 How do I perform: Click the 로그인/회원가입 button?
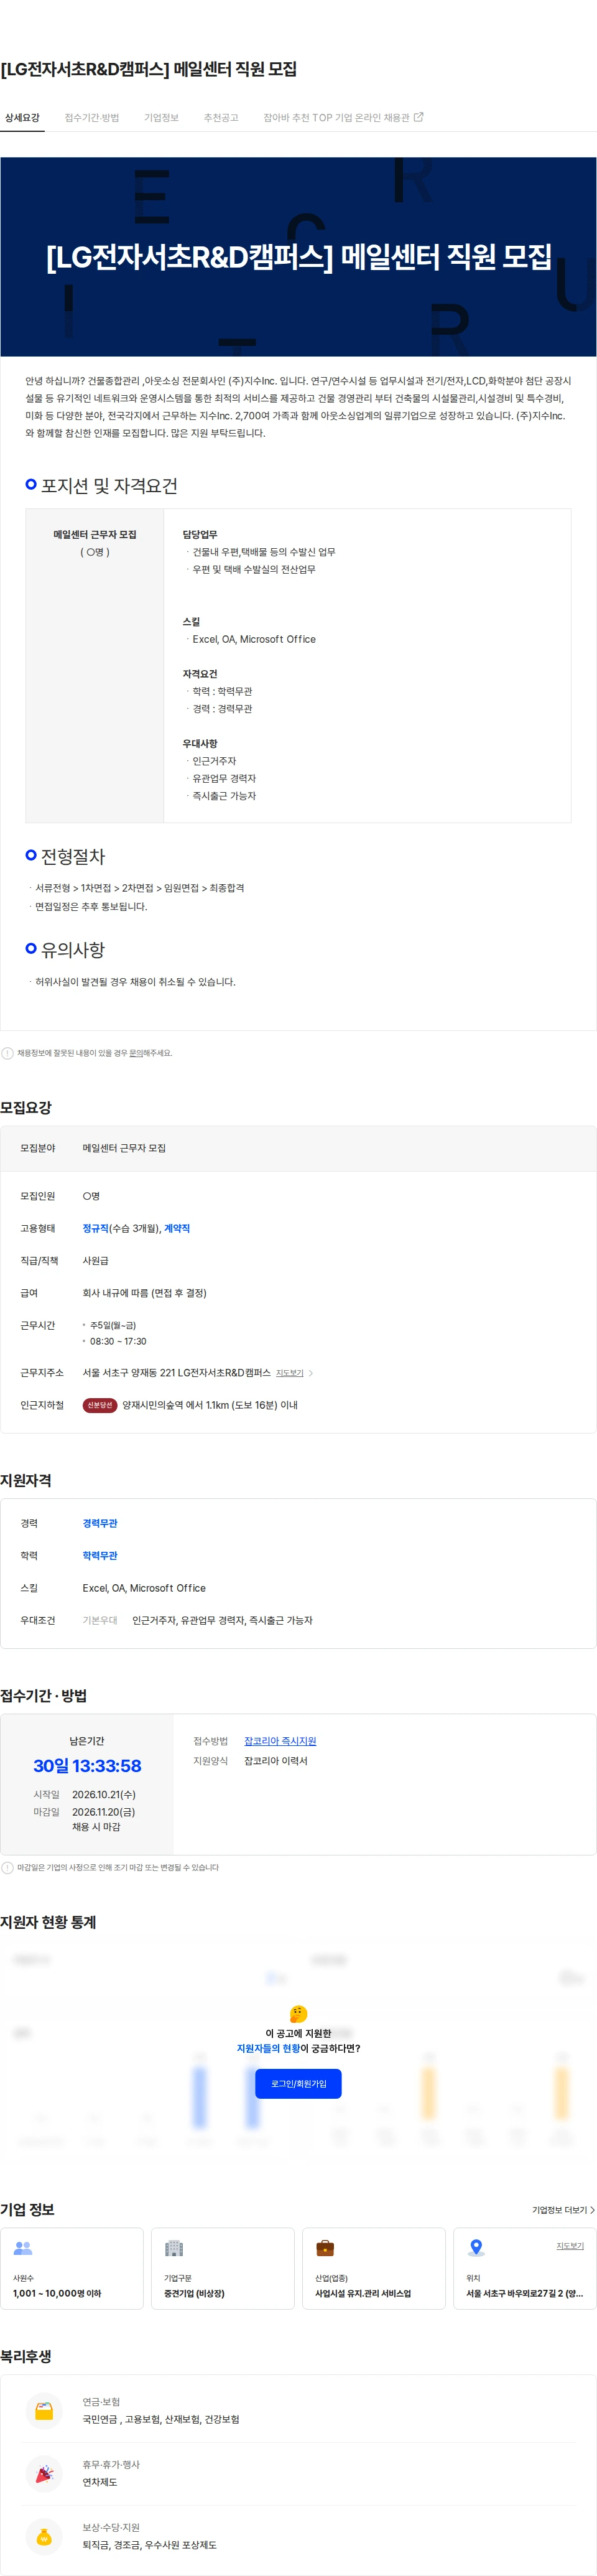tap(298, 2084)
